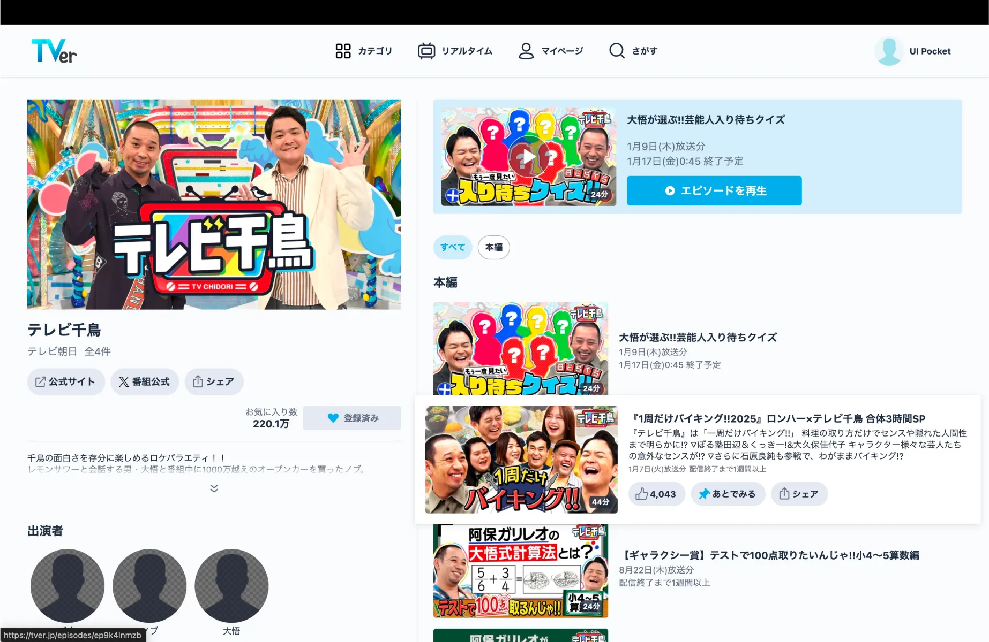Open the X 番組公式 account link
The width and height of the screenshot is (989, 642).
pyautogui.click(x=145, y=381)
